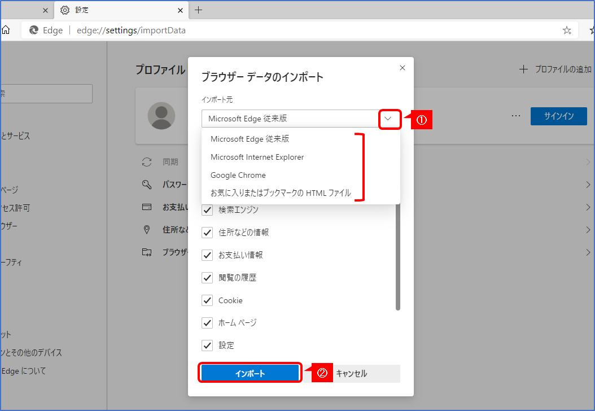Click the キャンセル button
This screenshot has height=411, width=595.
(x=351, y=373)
